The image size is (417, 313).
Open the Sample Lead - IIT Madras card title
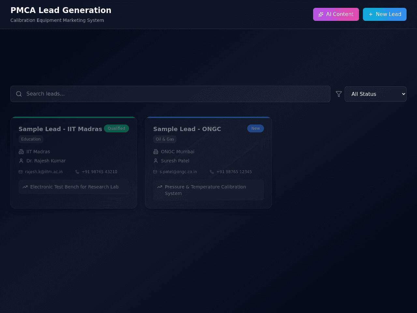[x=60, y=129]
